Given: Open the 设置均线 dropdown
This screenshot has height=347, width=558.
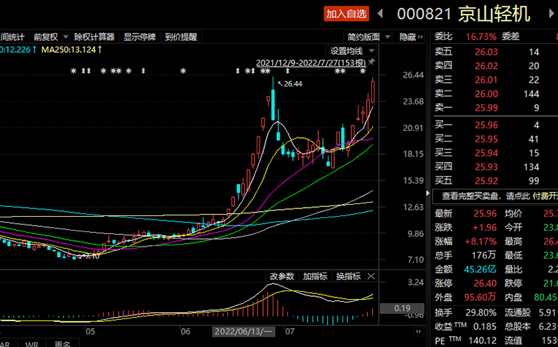Looking at the screenshot, I should click(352, 51).
